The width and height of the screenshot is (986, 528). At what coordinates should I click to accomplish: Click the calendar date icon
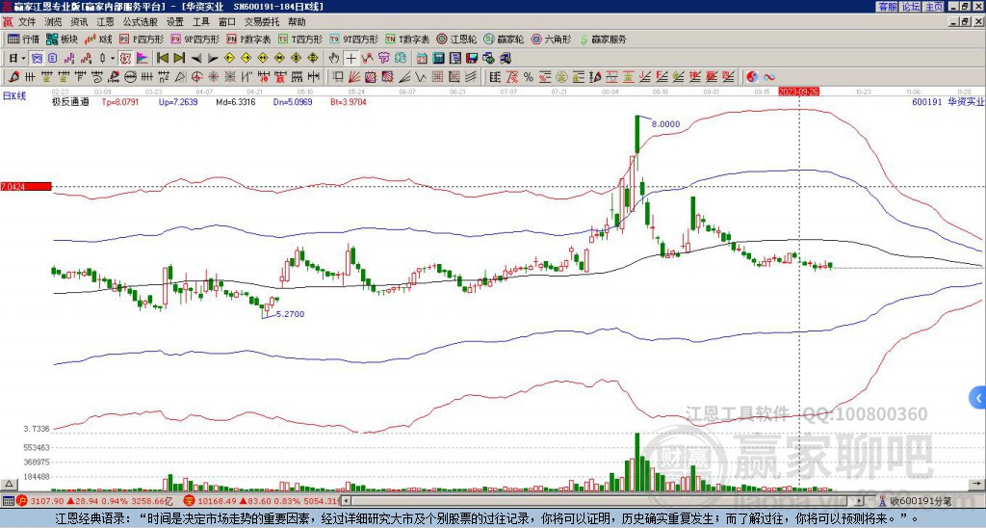(x=422, y=59)
